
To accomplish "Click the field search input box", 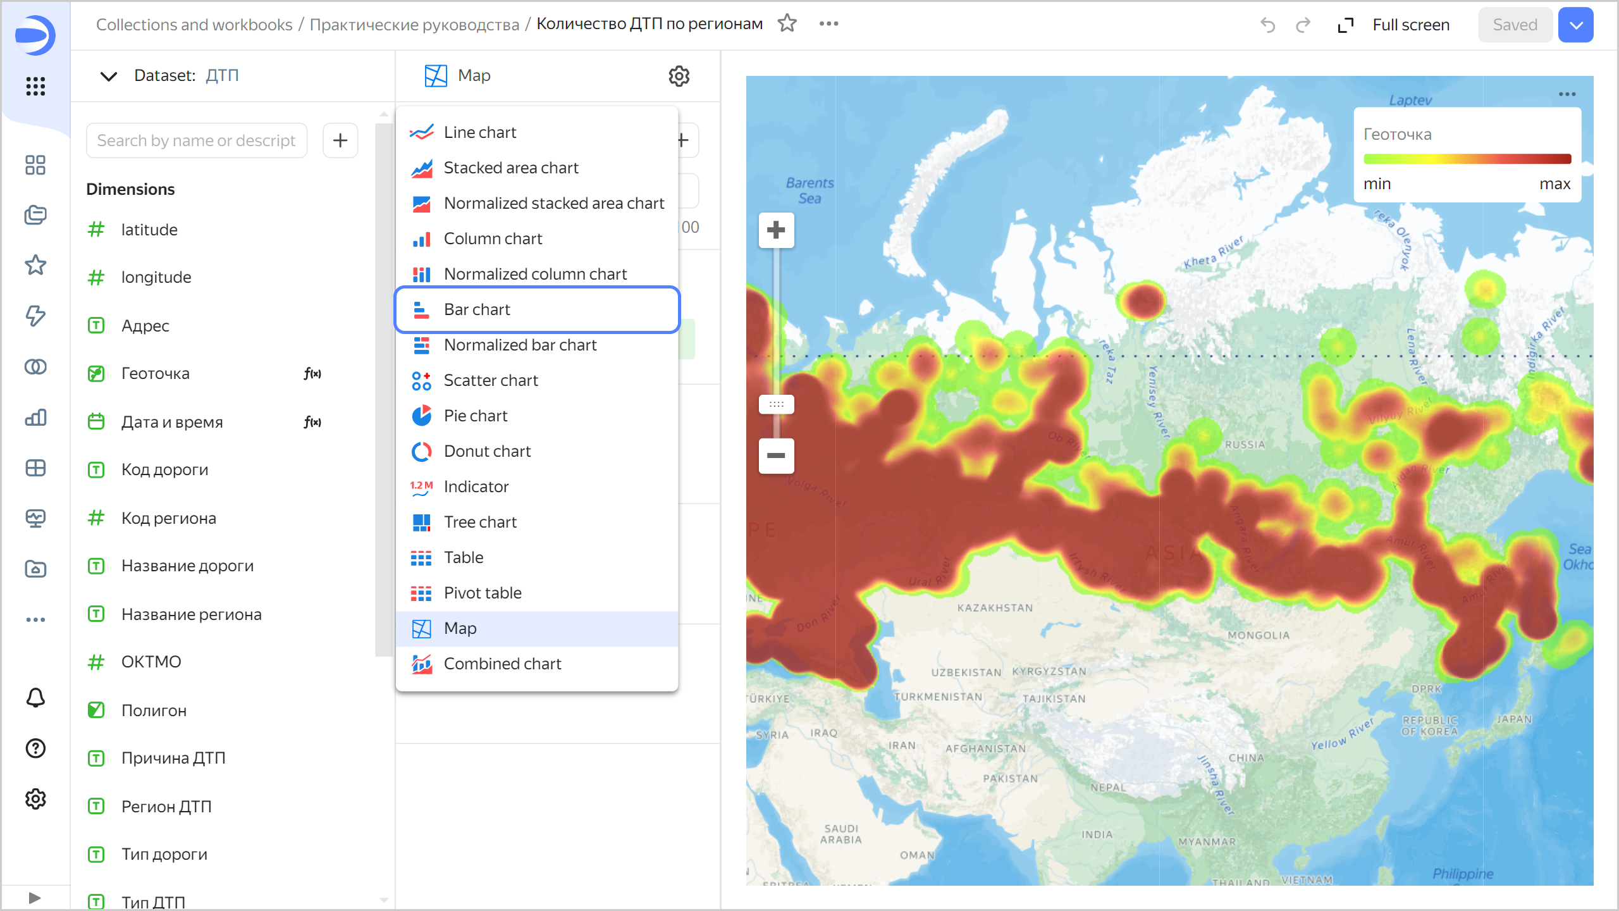I will (x=196, y=140).
